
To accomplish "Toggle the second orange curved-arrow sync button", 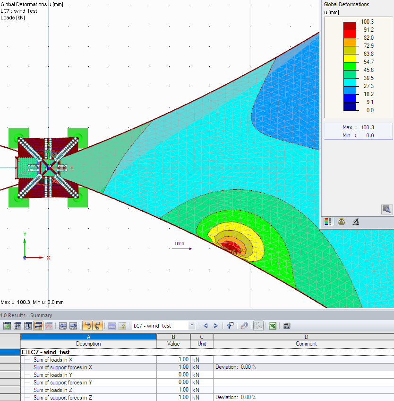I will click(x=98, y=326).
